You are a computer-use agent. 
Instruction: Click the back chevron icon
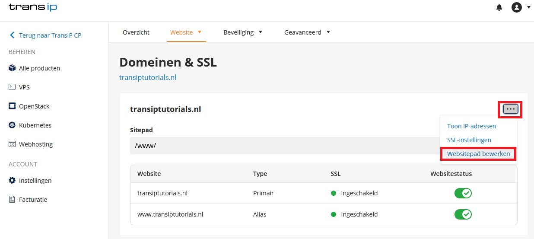click(x=12, y=35)
